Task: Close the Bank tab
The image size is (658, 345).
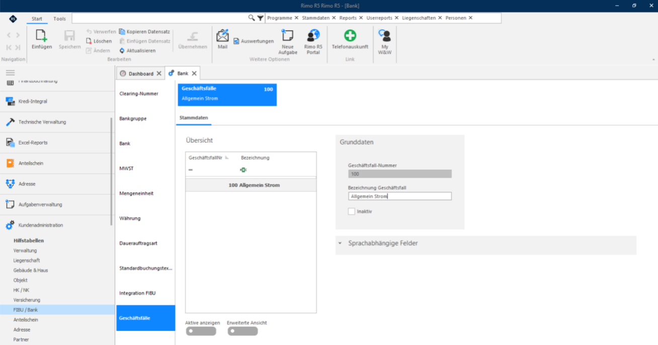Action: coord(194,73)
